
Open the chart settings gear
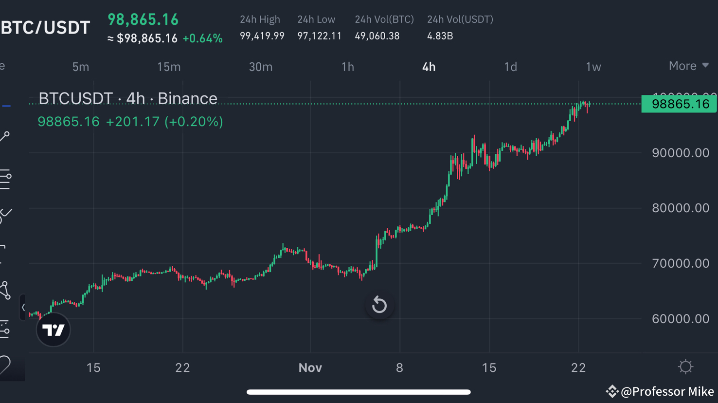685,366
